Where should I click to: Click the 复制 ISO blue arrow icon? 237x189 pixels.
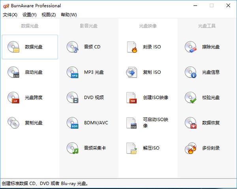132,72
